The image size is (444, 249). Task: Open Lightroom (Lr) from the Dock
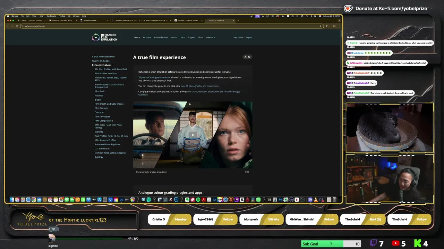pos(214,200)
